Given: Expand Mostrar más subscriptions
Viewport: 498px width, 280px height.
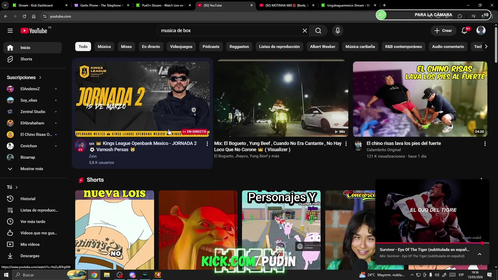Looking at the screenshot, I should (33, 169).
